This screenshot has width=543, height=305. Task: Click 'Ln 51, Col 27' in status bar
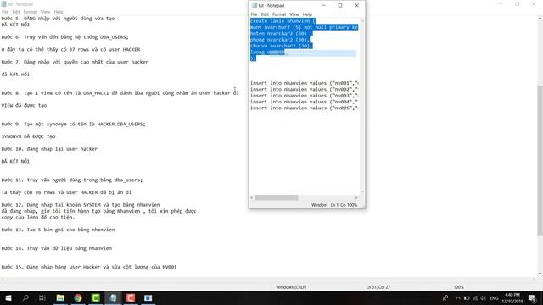tap(378, 287)
